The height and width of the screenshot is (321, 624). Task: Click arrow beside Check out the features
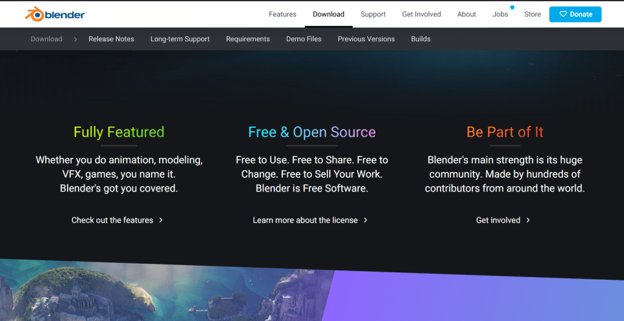point(161,220)
